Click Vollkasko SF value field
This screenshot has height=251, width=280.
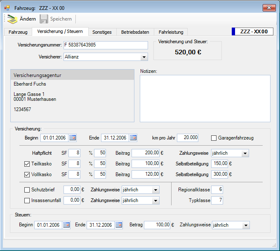75,174
